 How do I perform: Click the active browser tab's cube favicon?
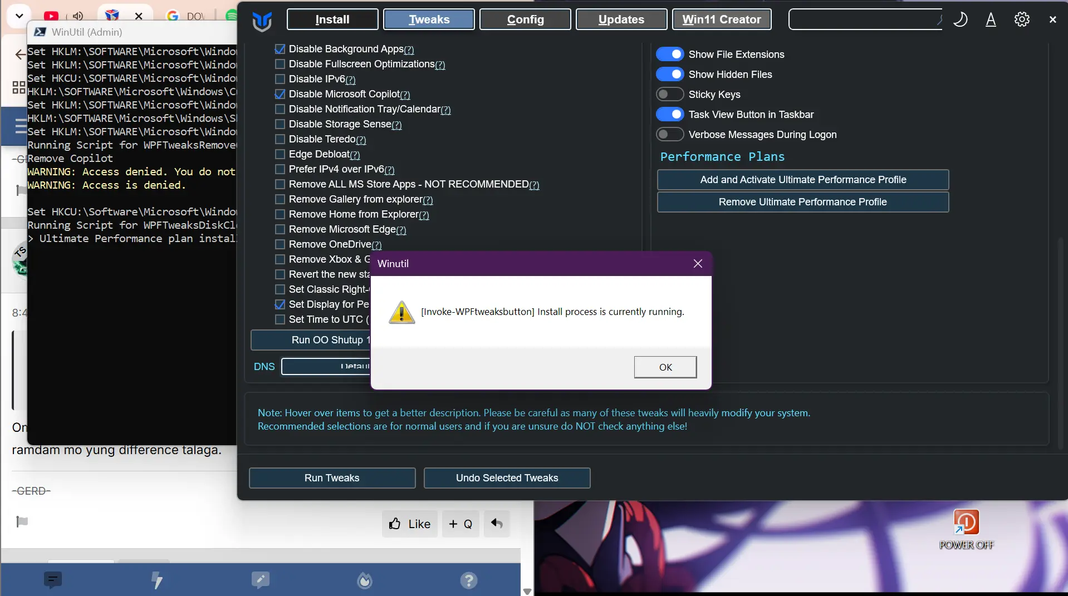tap(112, 16)
